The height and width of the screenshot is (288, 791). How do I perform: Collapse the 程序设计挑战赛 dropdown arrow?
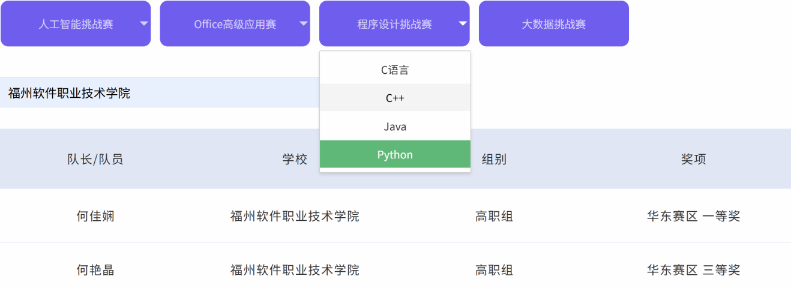click(x=462, y=24)
